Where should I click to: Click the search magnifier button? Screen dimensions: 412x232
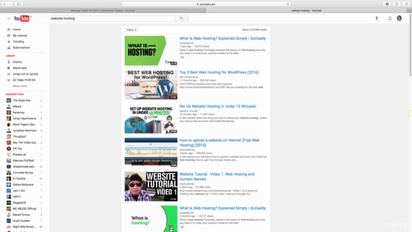click(x=182, y=19)
